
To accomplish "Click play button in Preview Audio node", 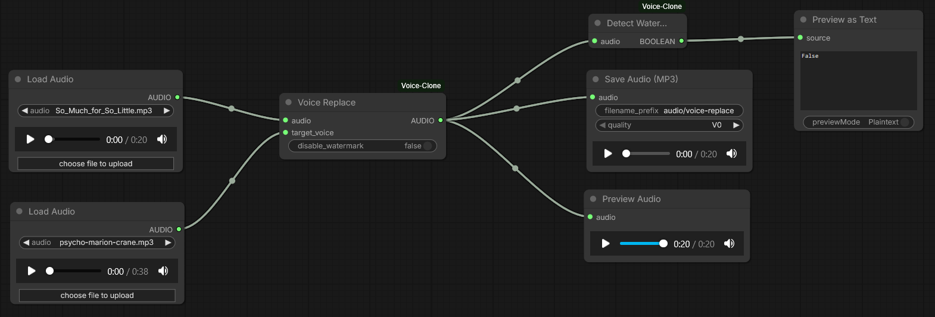I will pyautogui.click(x=606, y=244).
